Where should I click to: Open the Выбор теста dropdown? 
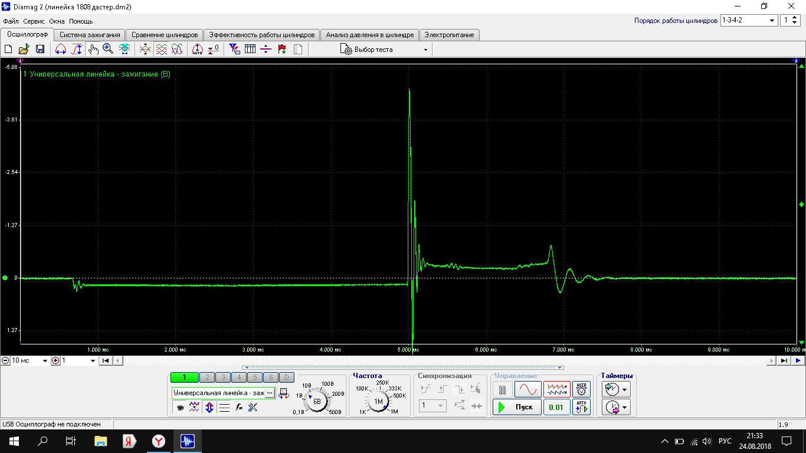pos(384,50)
